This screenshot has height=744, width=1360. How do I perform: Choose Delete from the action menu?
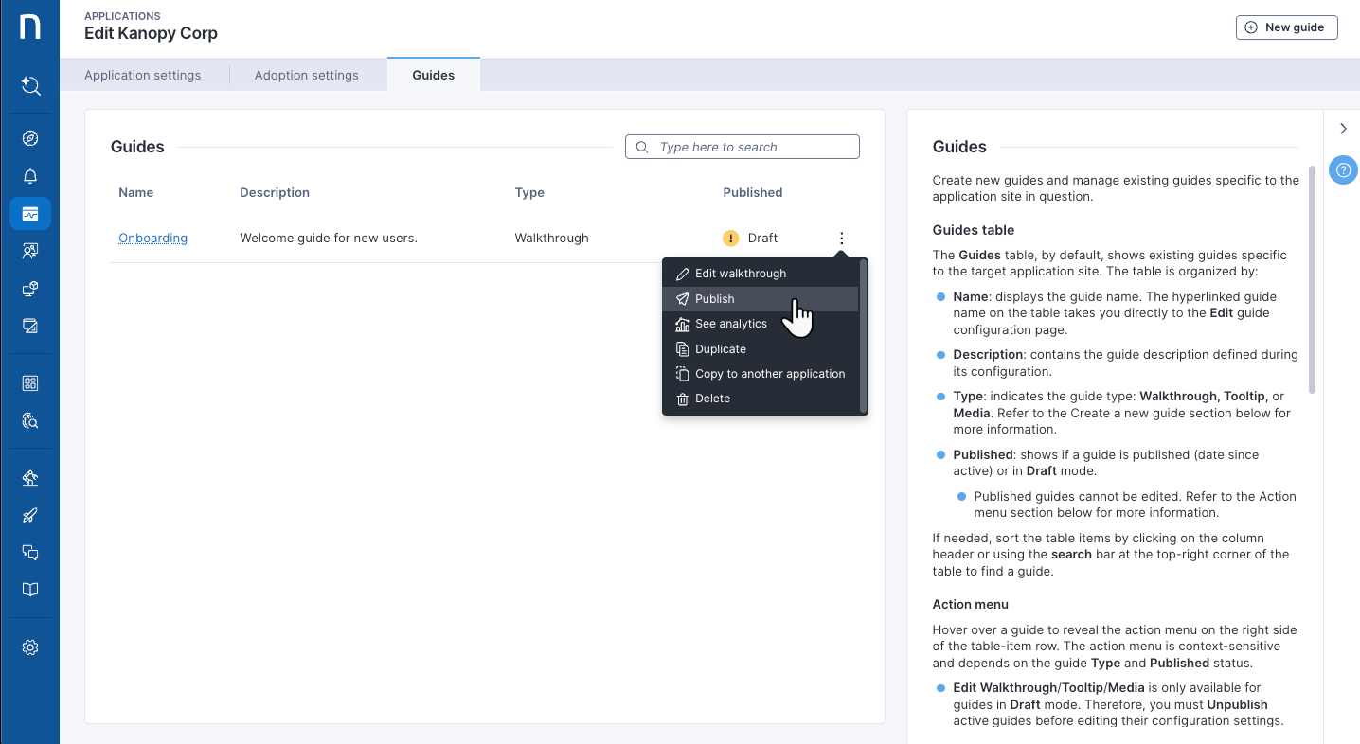pyautogui.click(x=712, y=398)
